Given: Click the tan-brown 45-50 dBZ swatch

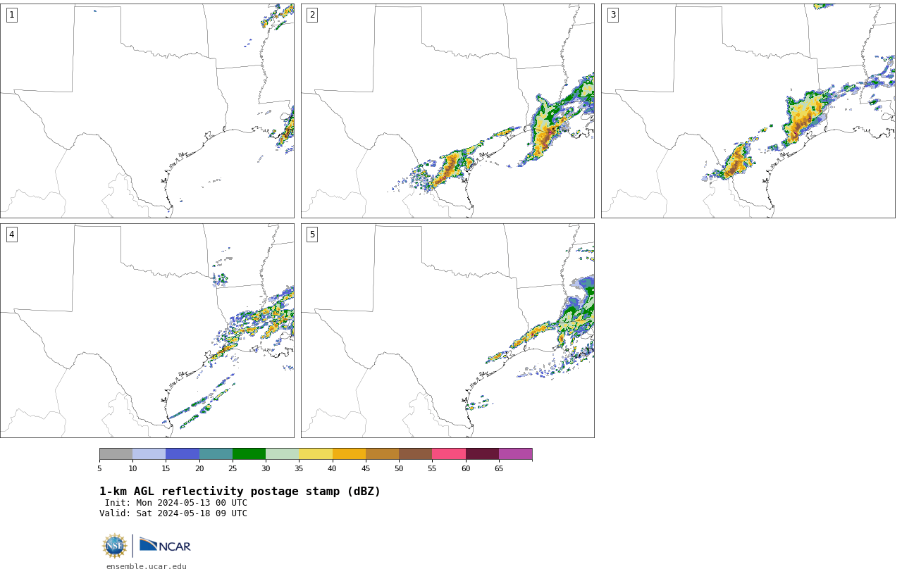Looking at the screenshot, I should 382,454.
